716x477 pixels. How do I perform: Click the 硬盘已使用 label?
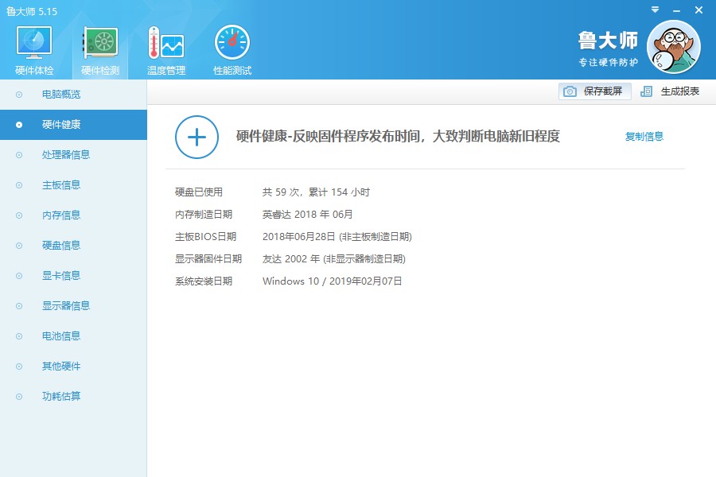(199, 192)
